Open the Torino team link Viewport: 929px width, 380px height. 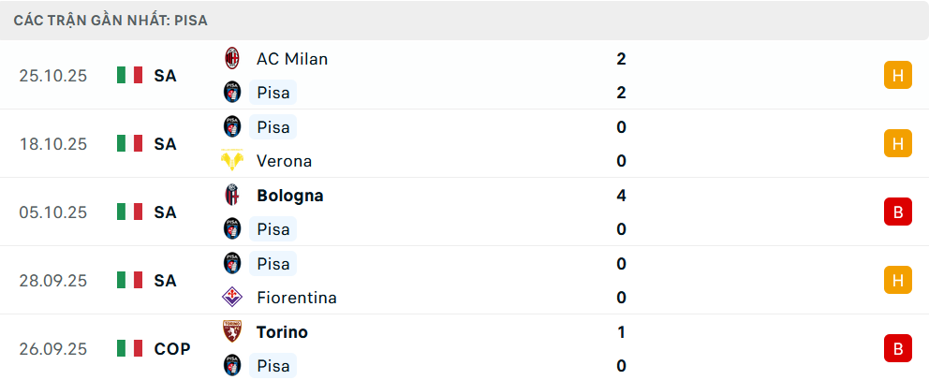(282, 332)
